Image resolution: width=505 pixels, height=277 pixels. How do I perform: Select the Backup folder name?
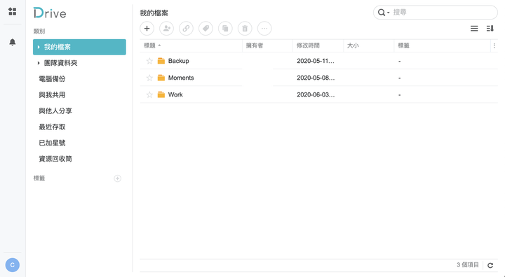(x=178, y=61)
